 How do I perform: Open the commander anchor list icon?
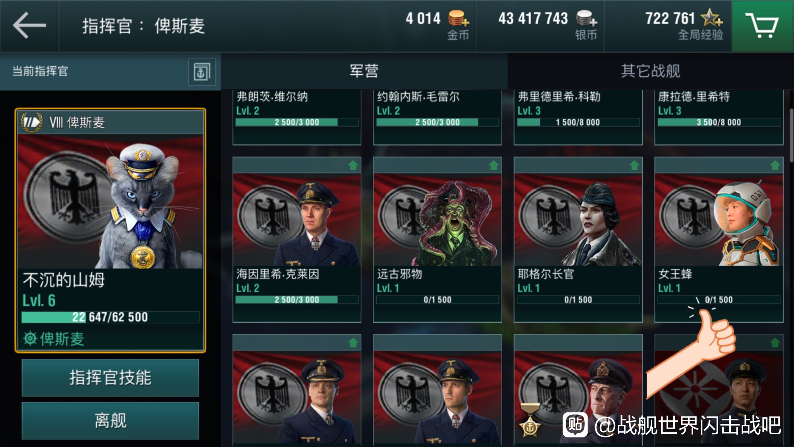point(202,72)
